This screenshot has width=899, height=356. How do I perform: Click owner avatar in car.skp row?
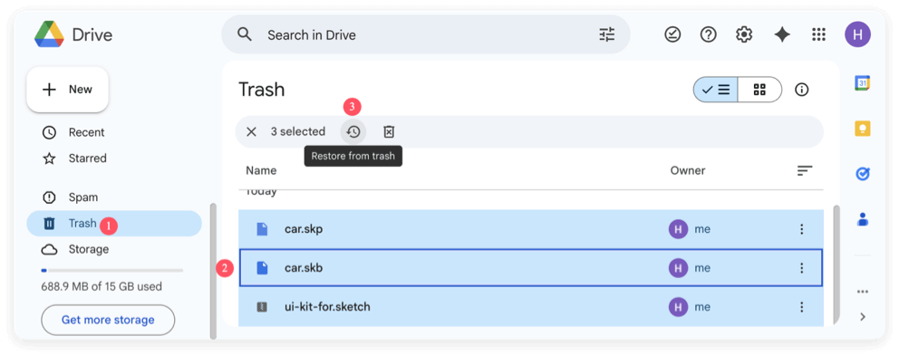tap(678, 229)
